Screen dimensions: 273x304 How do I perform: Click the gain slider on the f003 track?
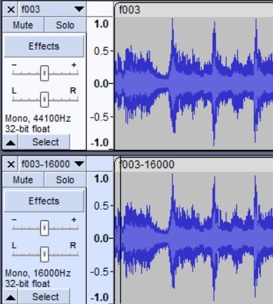44,73
